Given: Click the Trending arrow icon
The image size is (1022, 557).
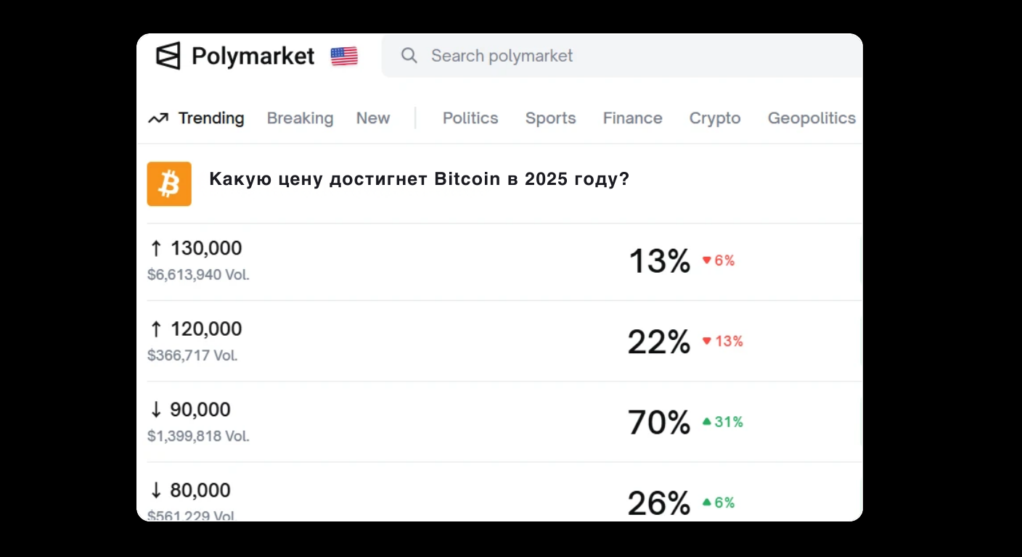Looking at the screenshot, I should [160, 117].
